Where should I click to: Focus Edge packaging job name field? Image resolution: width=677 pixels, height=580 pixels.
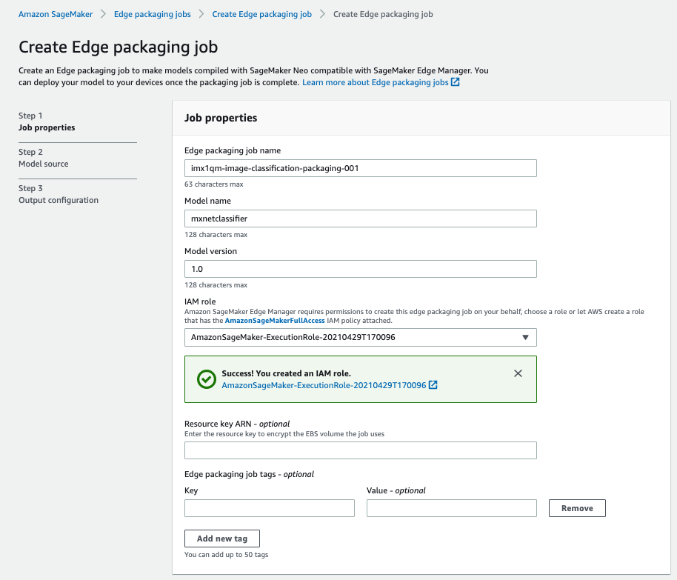tap(361, 168)
